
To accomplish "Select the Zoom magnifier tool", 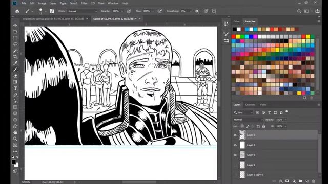I will coord(15,139).
